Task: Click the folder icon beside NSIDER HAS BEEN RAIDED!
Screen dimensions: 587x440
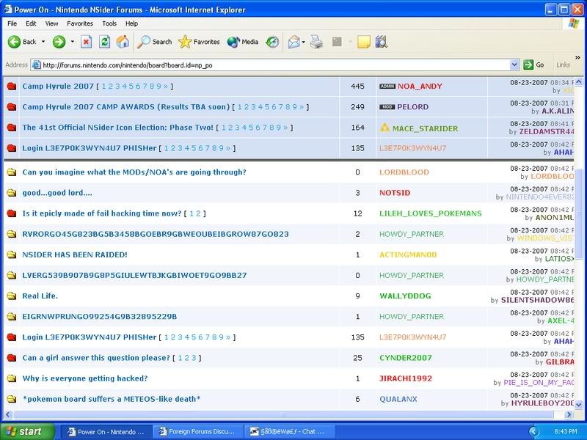Action: pos(12,254)
